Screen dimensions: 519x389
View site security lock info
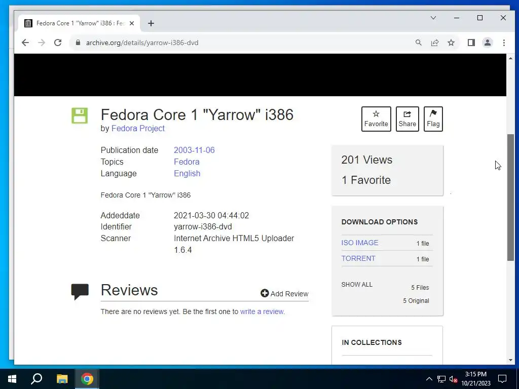click(x=78, y=43)
